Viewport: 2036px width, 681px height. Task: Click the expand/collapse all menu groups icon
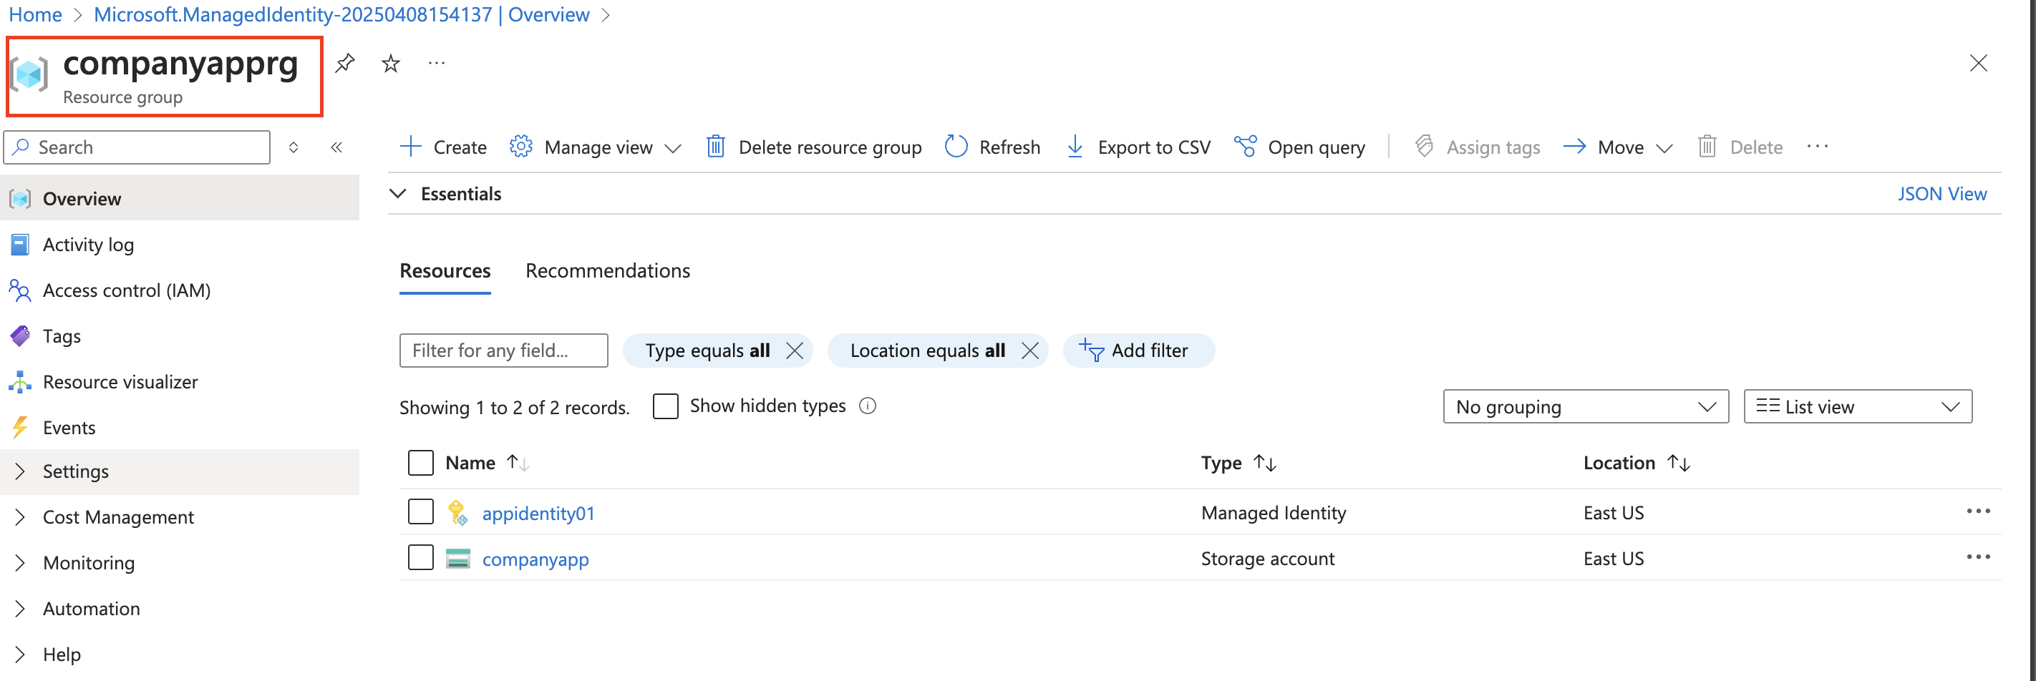click(x=294, y=147)
